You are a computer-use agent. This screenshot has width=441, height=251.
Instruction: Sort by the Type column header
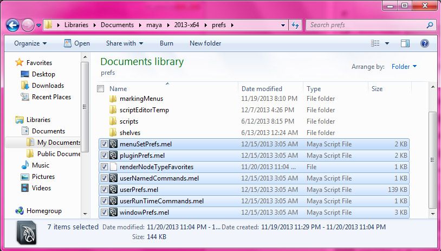[x=335, y=89]
